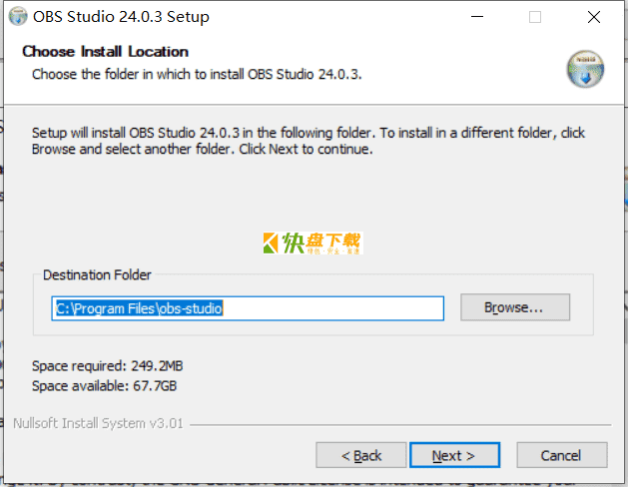This screenshot has width=628, height=487.
Task: Close the setup window with X
Action: click(594, 17)
